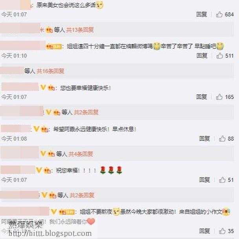Screen dimensions: 239x239
Task: Expand the 共16条回复 replies
Action: point(50,71)
